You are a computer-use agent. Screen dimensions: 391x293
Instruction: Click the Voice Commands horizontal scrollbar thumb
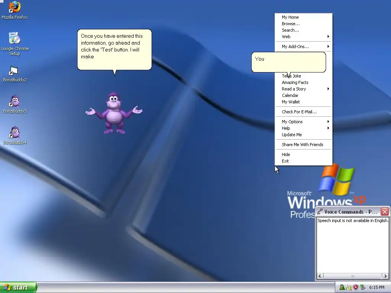click(352, 276)
